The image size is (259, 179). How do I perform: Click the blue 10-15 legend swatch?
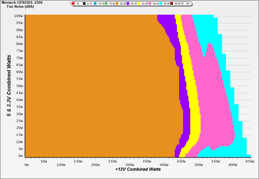[95, 4]
